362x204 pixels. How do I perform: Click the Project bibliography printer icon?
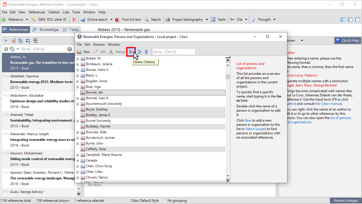pos(168,20)
